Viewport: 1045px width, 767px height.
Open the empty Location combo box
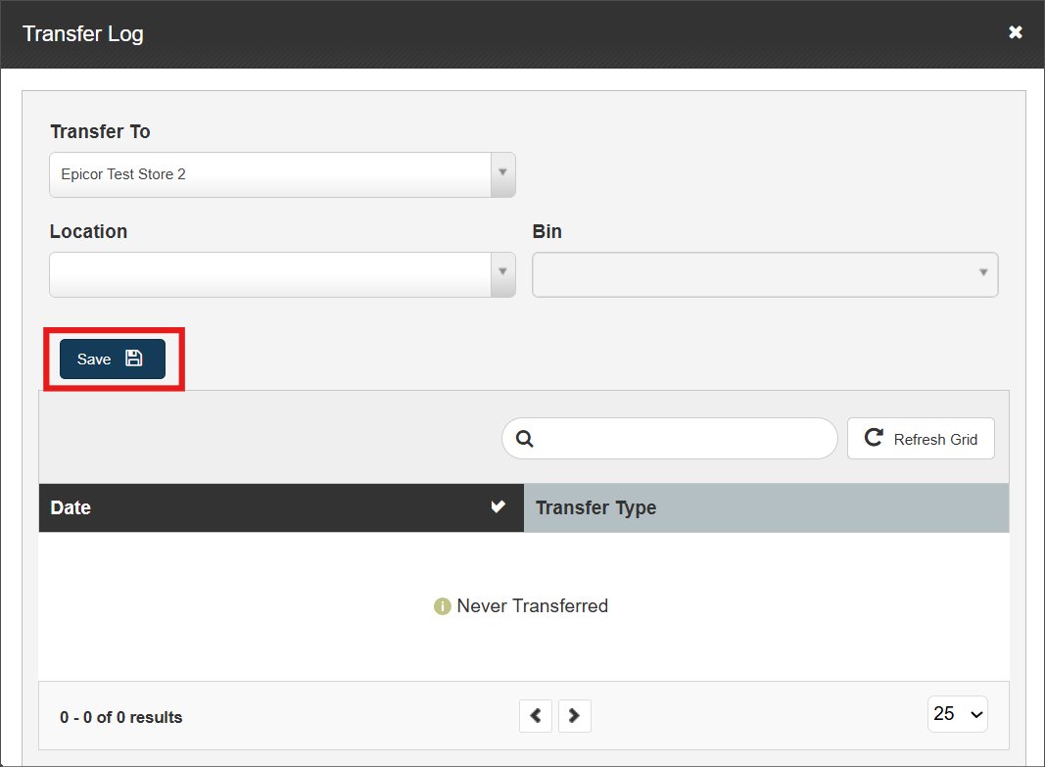(270, 274)
